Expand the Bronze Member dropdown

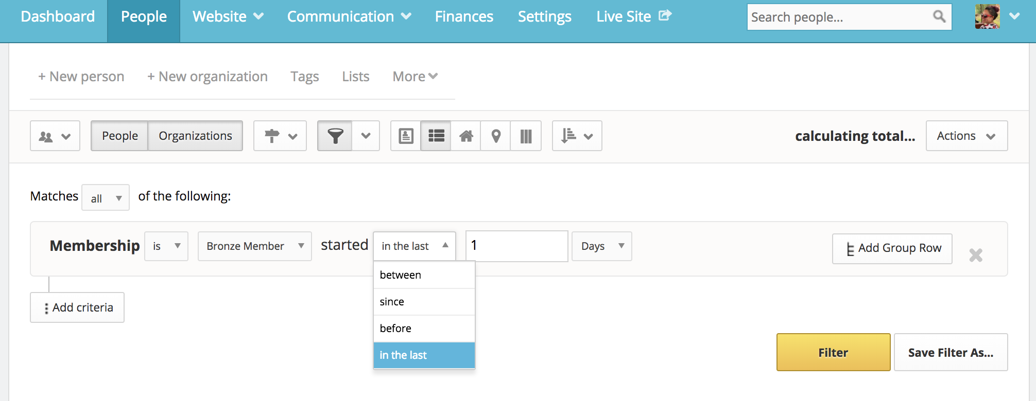click(255, 246)
